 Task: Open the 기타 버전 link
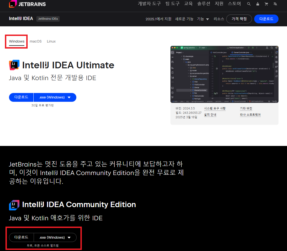[x=246, y=108]
